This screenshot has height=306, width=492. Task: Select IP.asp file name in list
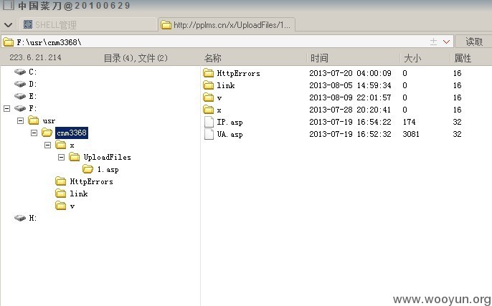click(230, 122)
